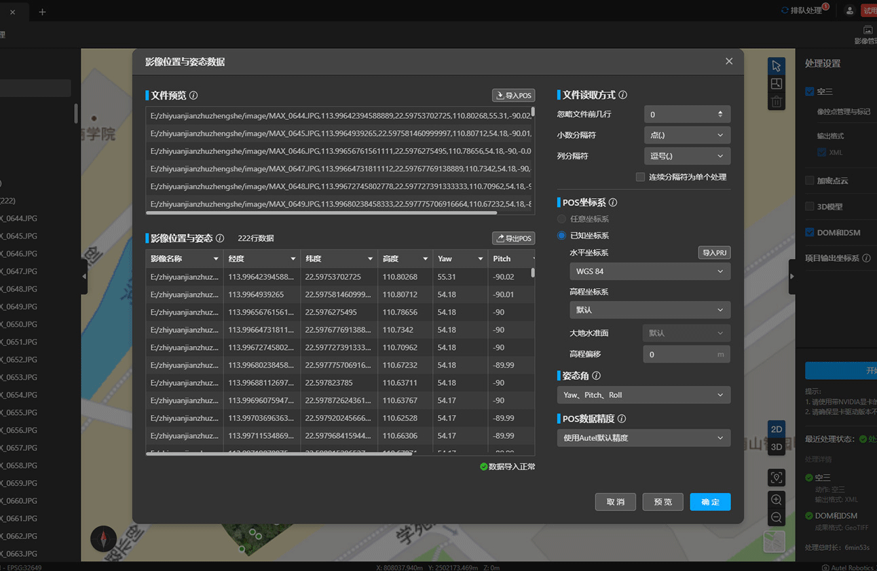The width and height of the screenshot is (877, 571).
Task: Click the info icon next to POS数据精度
Action: tap(622, 419)
